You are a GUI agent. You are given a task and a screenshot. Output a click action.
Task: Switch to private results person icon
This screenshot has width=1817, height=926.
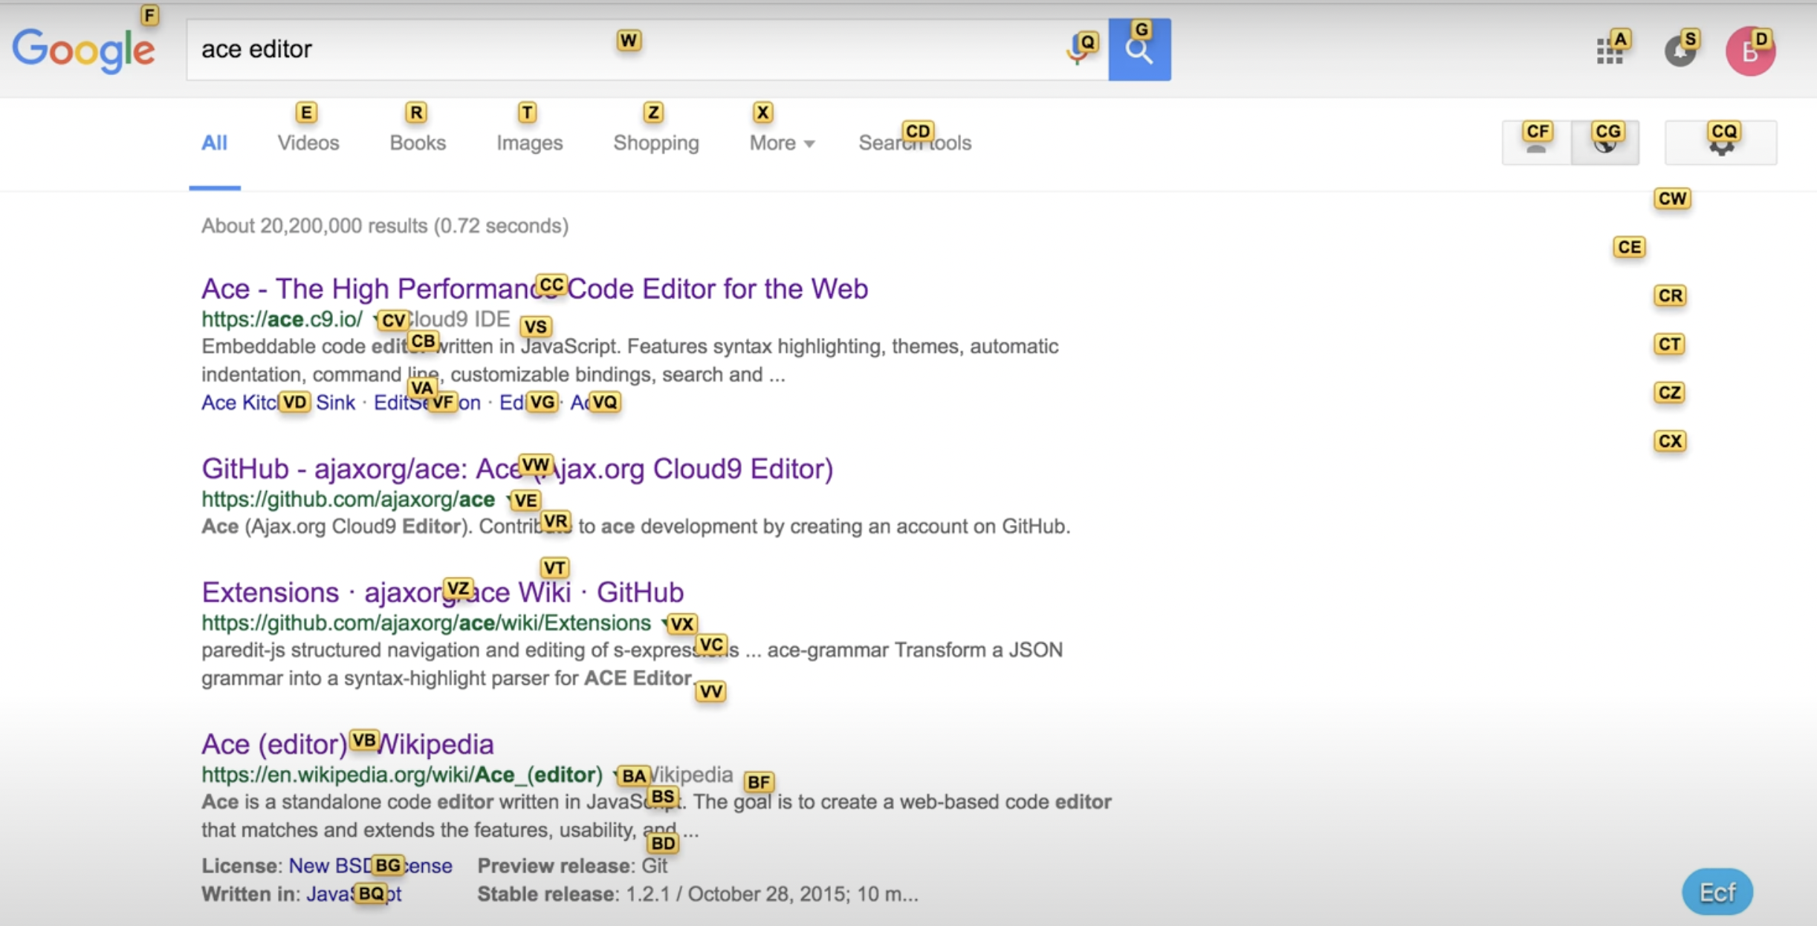pos(1536,143)
